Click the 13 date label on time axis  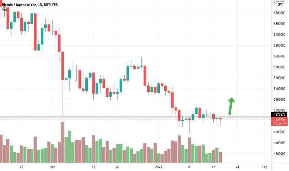(x=93, y=167)
